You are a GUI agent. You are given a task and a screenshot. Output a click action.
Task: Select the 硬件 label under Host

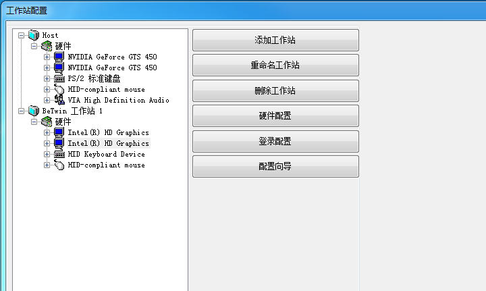63,46
